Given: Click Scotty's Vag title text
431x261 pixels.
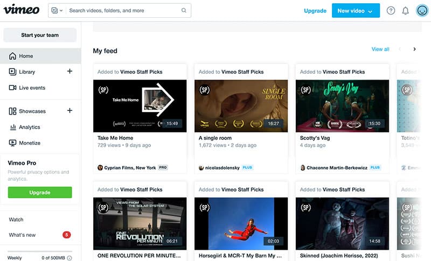Looking at the screenshot, I should click(x=315, y=138).
